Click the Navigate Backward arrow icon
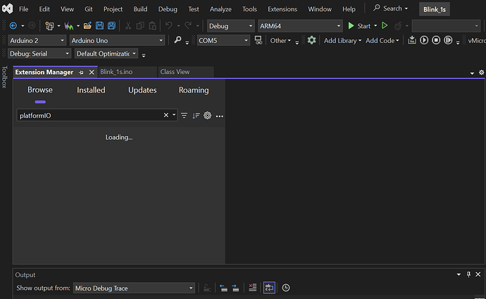This screenshot has height=299, width=486. (13, 26)
